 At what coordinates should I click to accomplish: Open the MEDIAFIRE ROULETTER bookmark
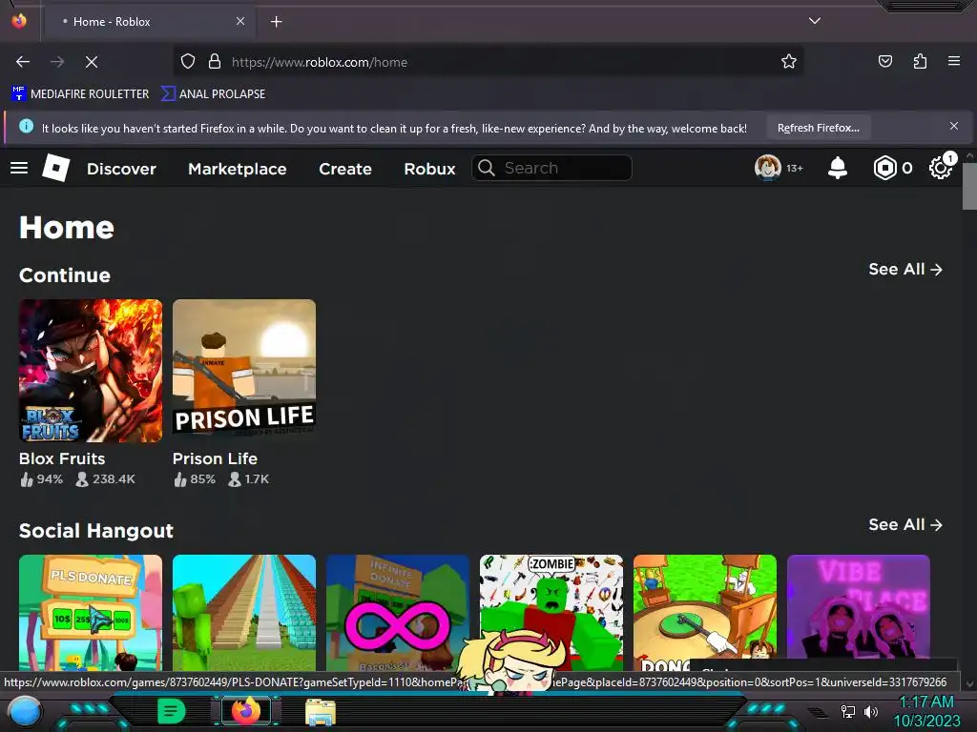coord(80,94)
